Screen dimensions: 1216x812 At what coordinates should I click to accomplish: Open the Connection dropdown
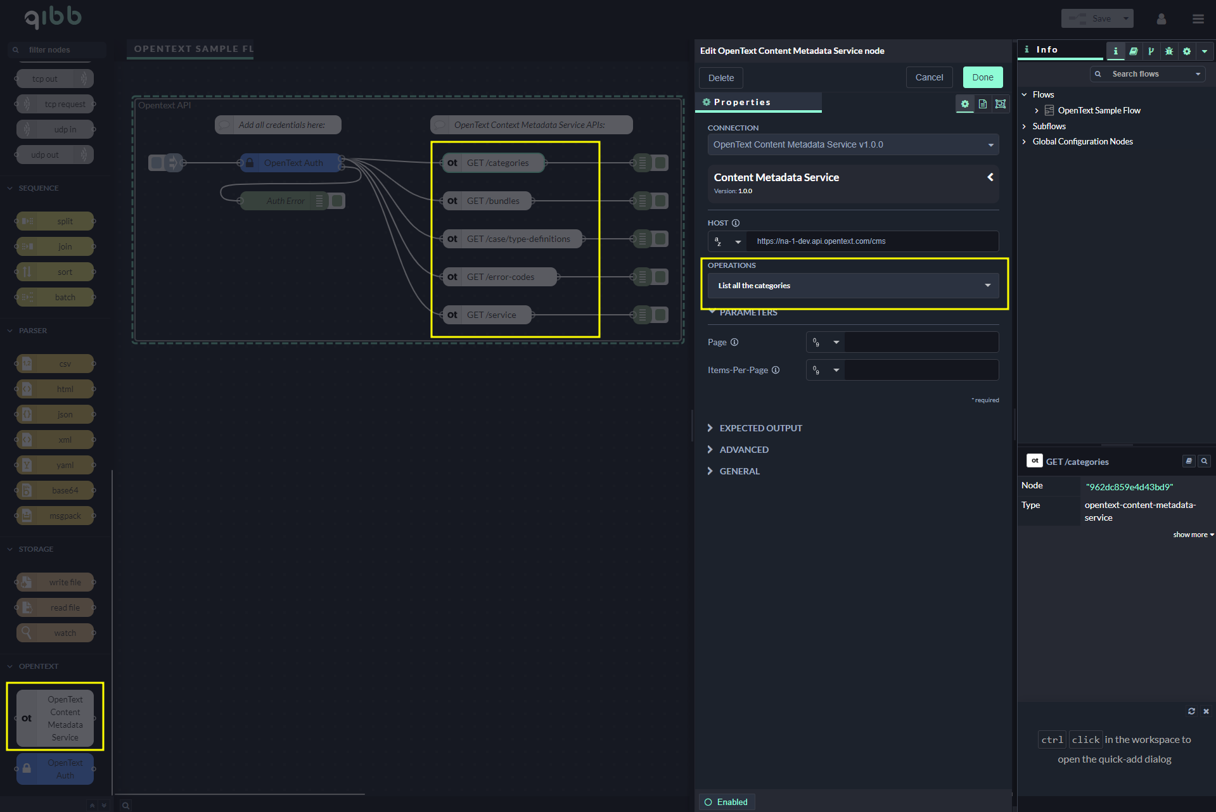coord(853,144)
